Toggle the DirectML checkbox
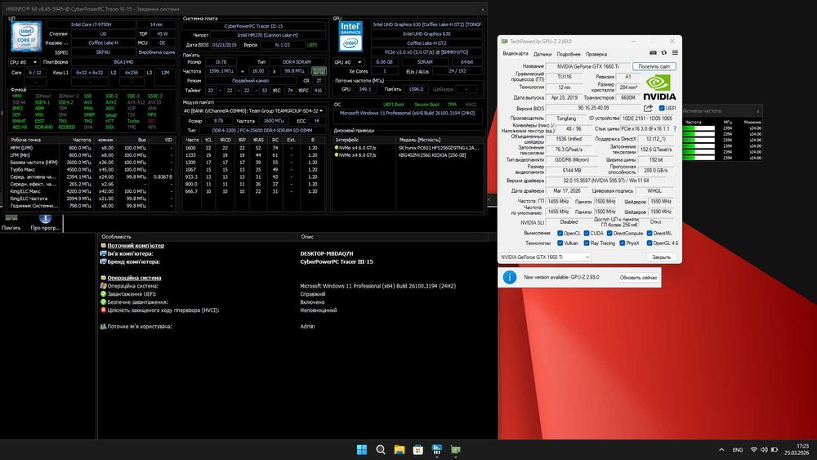 coord(650,234)
